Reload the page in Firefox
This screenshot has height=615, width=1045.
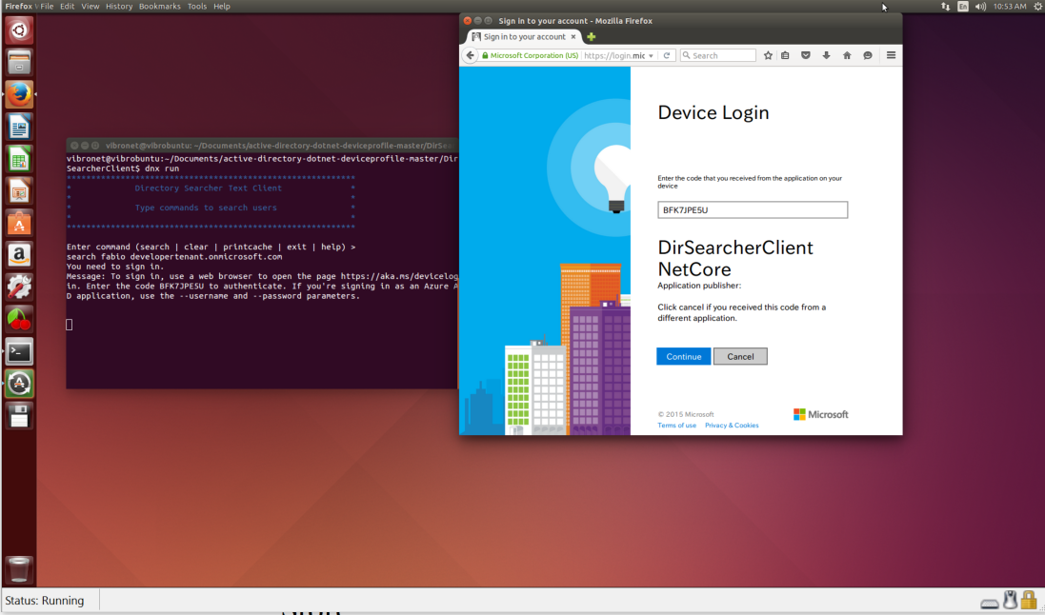point(667,55)
